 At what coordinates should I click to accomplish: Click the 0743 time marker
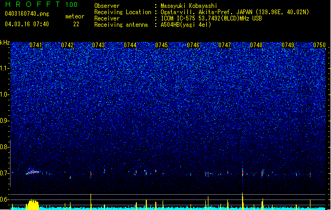tap(98, 45)
